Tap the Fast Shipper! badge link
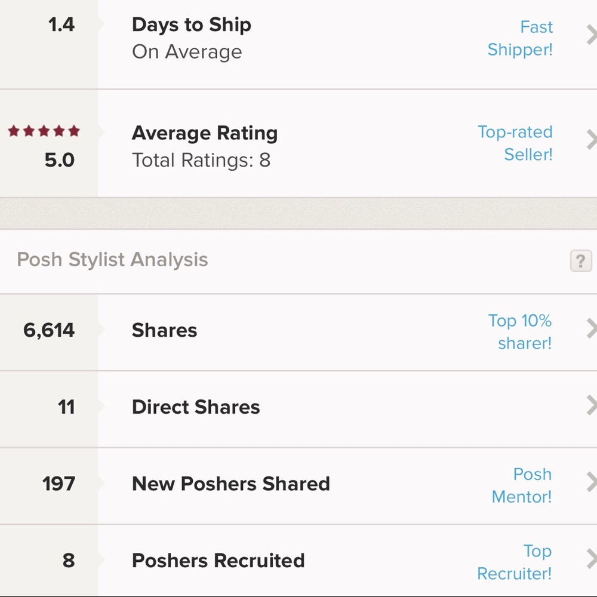This screenshot has width=597, height=597. [x=520, y=38]
